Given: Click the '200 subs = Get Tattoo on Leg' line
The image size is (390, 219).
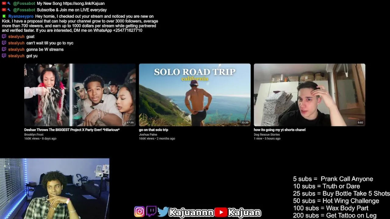Looking at the screenshot, I should (x=335, y=215).
